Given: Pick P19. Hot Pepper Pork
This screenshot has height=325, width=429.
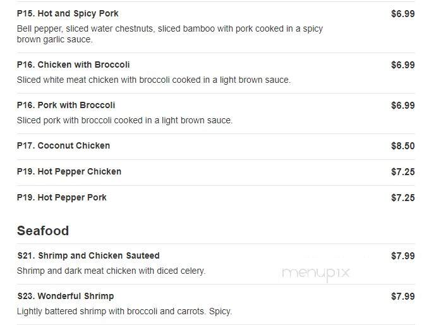Looking at the screenshot, I should tap(61, 198).
